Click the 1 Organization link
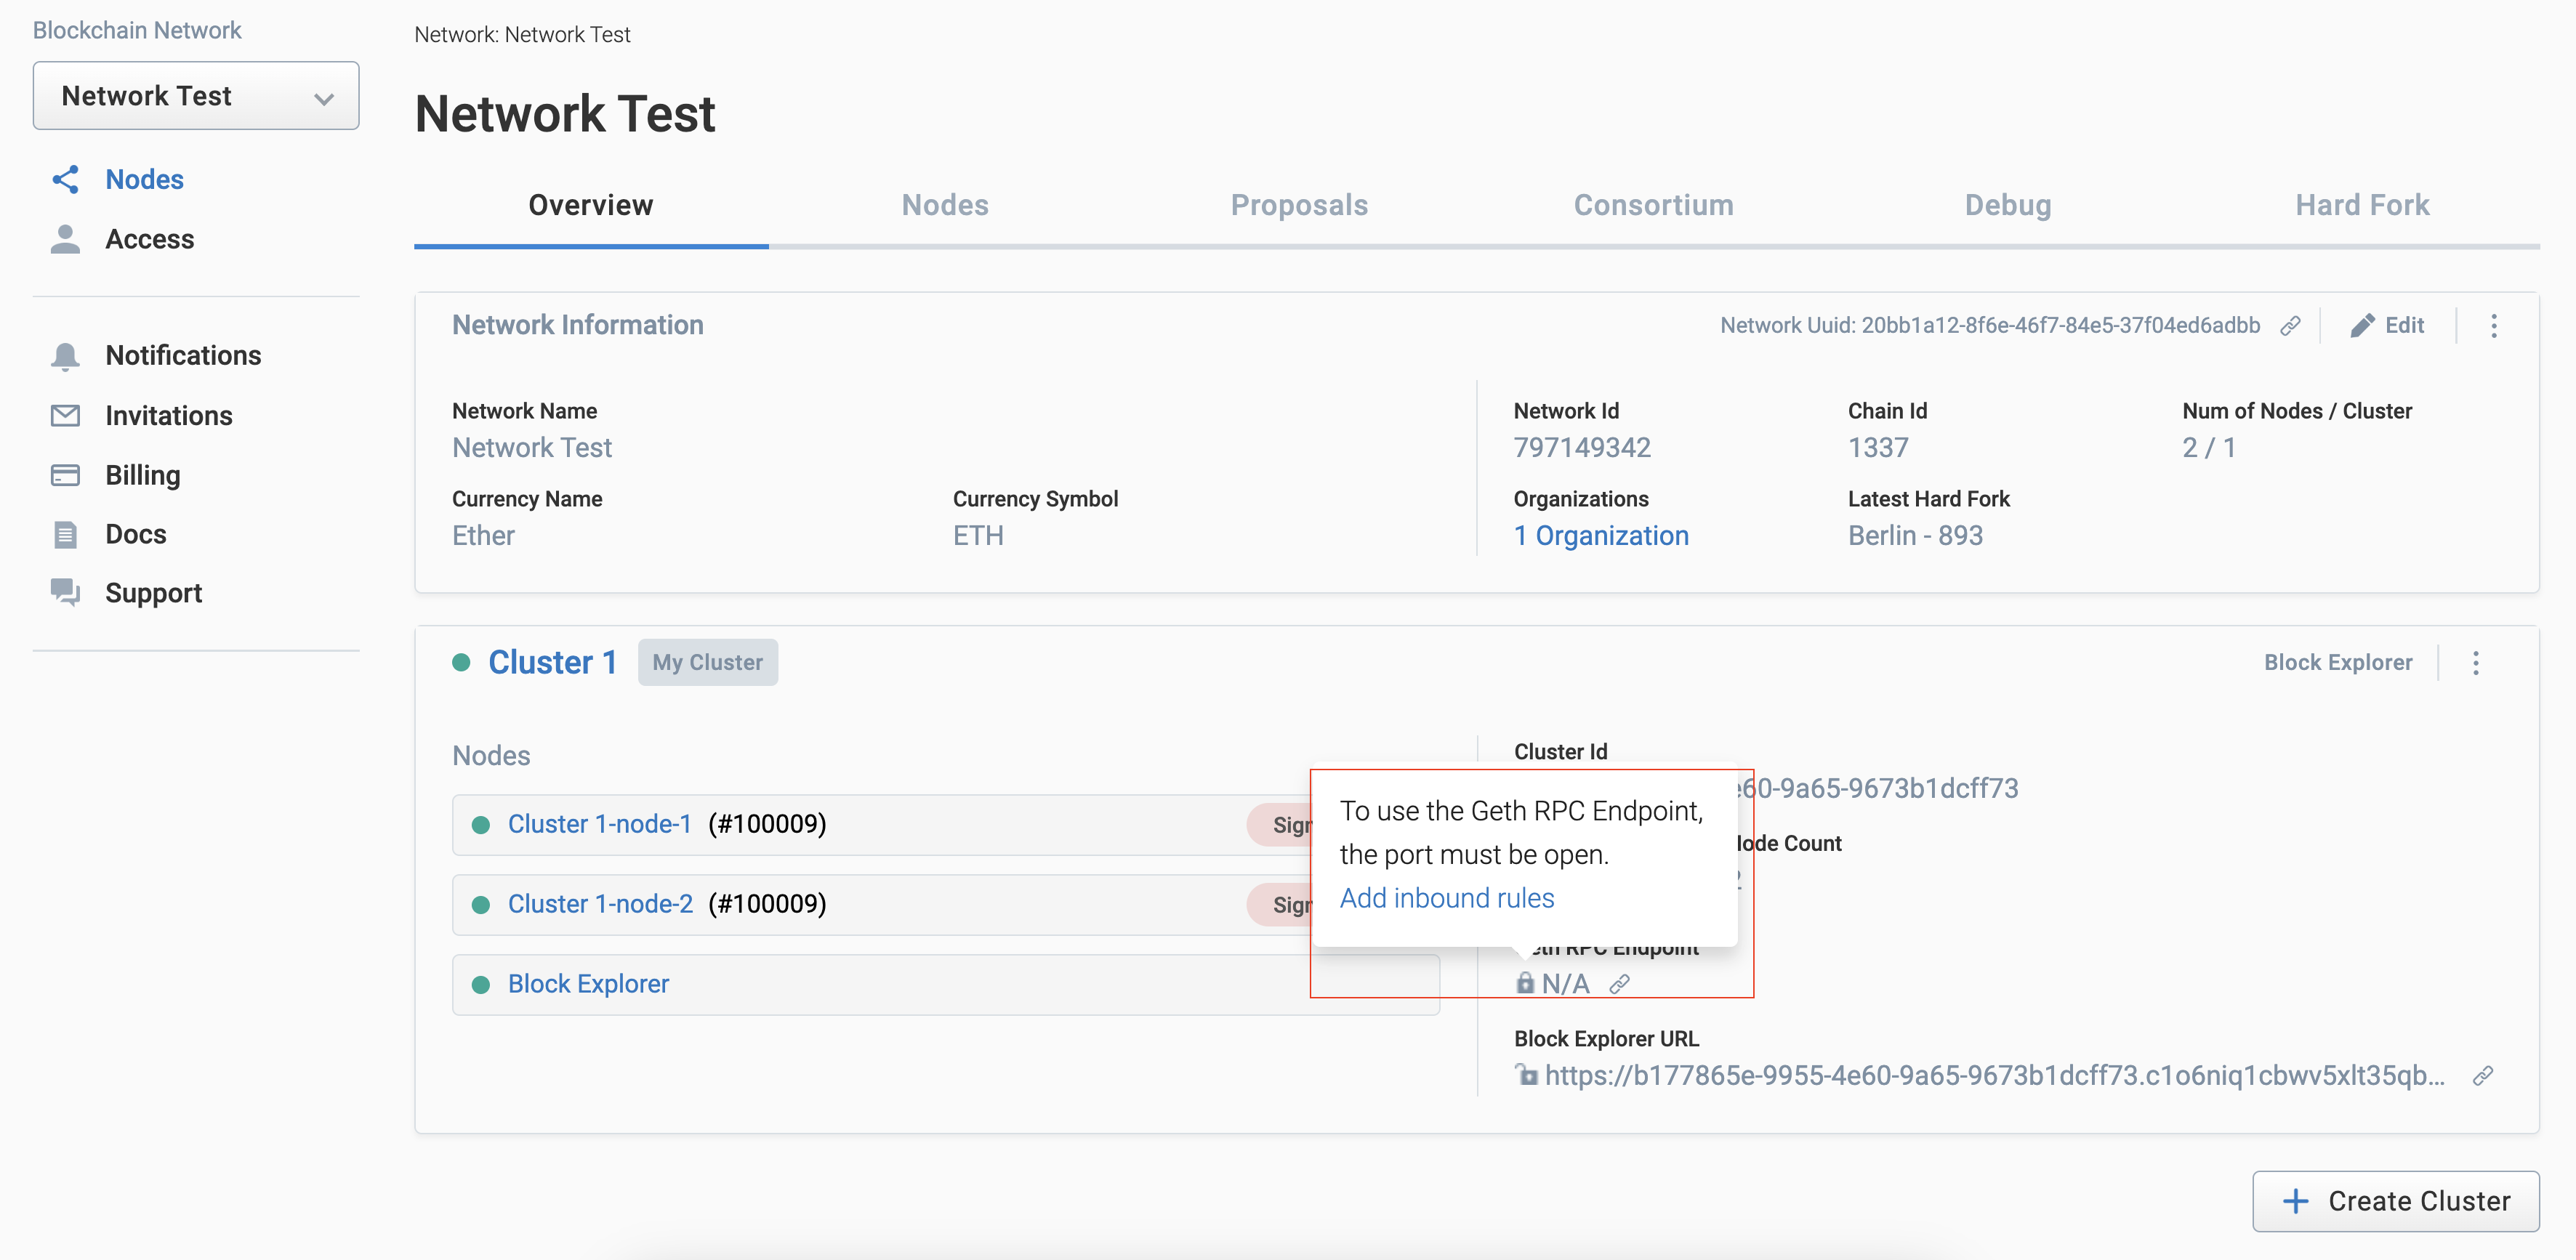The height and width of the screenshot is (1260, 2576). pyautogui.click(x=1602, y=534)
